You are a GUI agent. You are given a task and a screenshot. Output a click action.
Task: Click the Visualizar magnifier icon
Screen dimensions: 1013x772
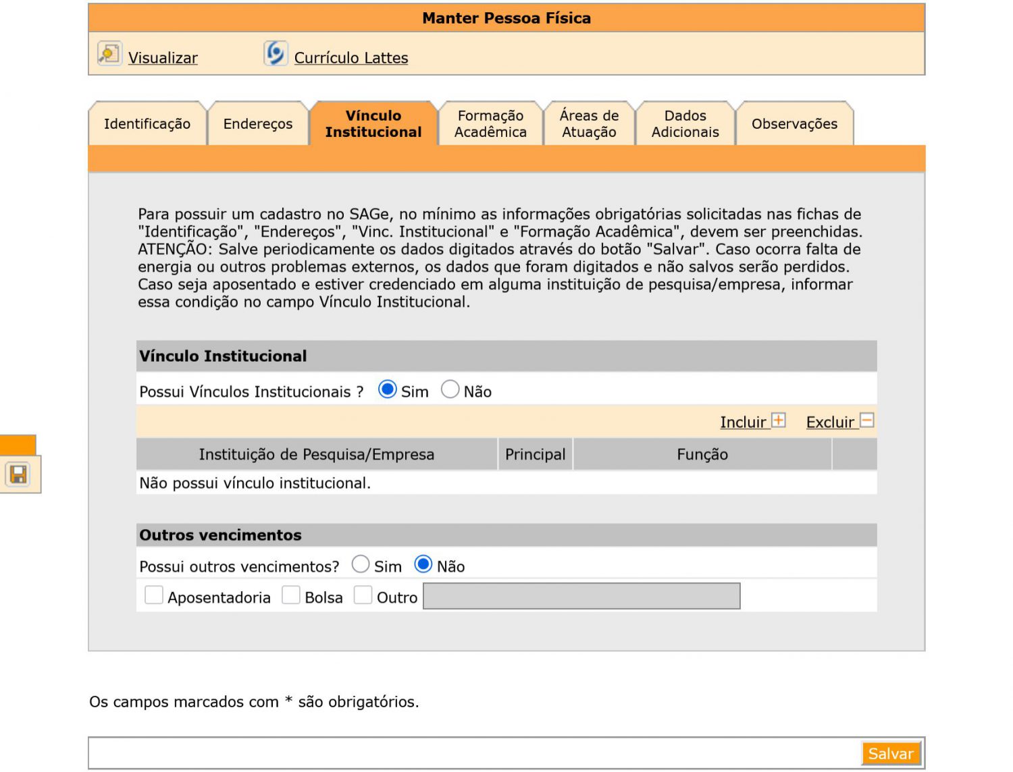coord(109,53)
